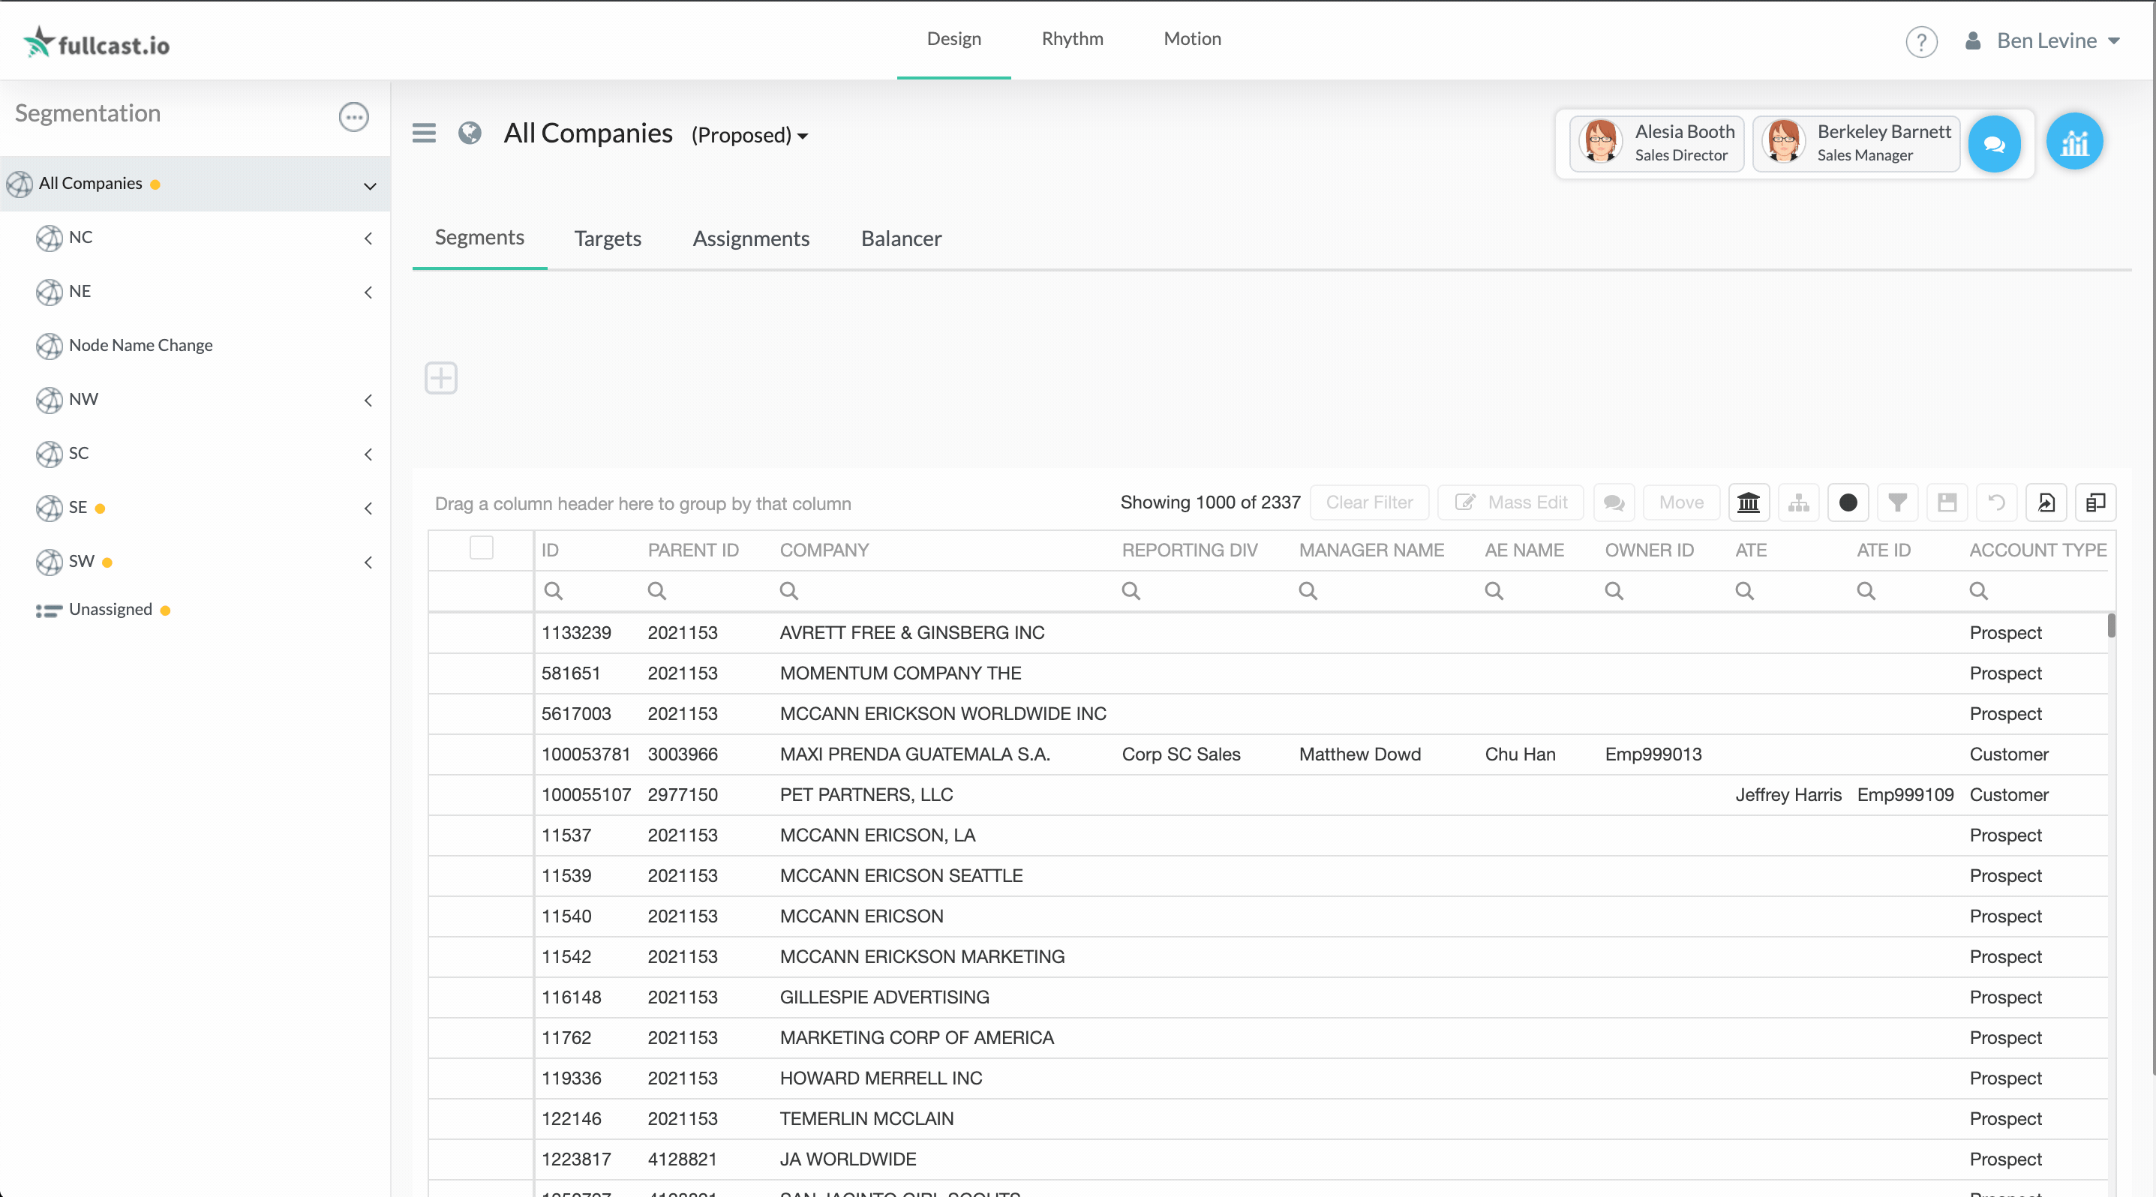Open the Proposed version dropdown
This screenshot has height=1197, width=2156.
[749, 135]
